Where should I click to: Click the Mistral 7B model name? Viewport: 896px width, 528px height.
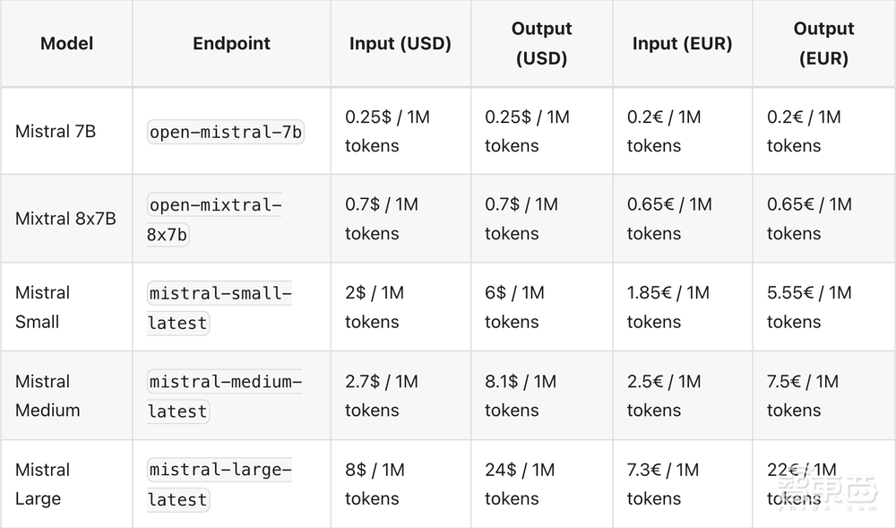56,131
